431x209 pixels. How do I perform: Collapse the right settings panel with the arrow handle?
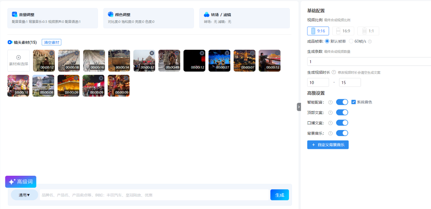tap(299, 107)
